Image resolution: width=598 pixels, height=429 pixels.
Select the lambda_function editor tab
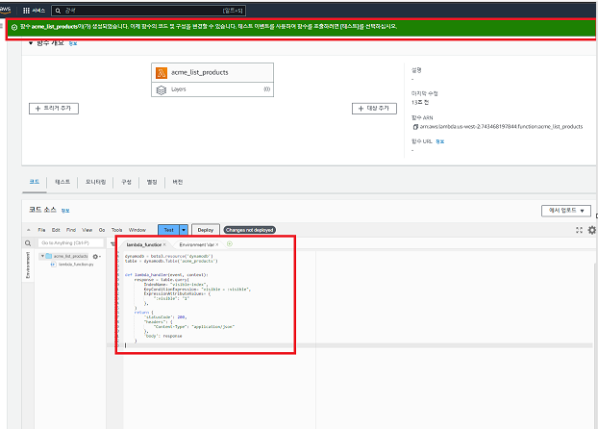coord(144,244)
